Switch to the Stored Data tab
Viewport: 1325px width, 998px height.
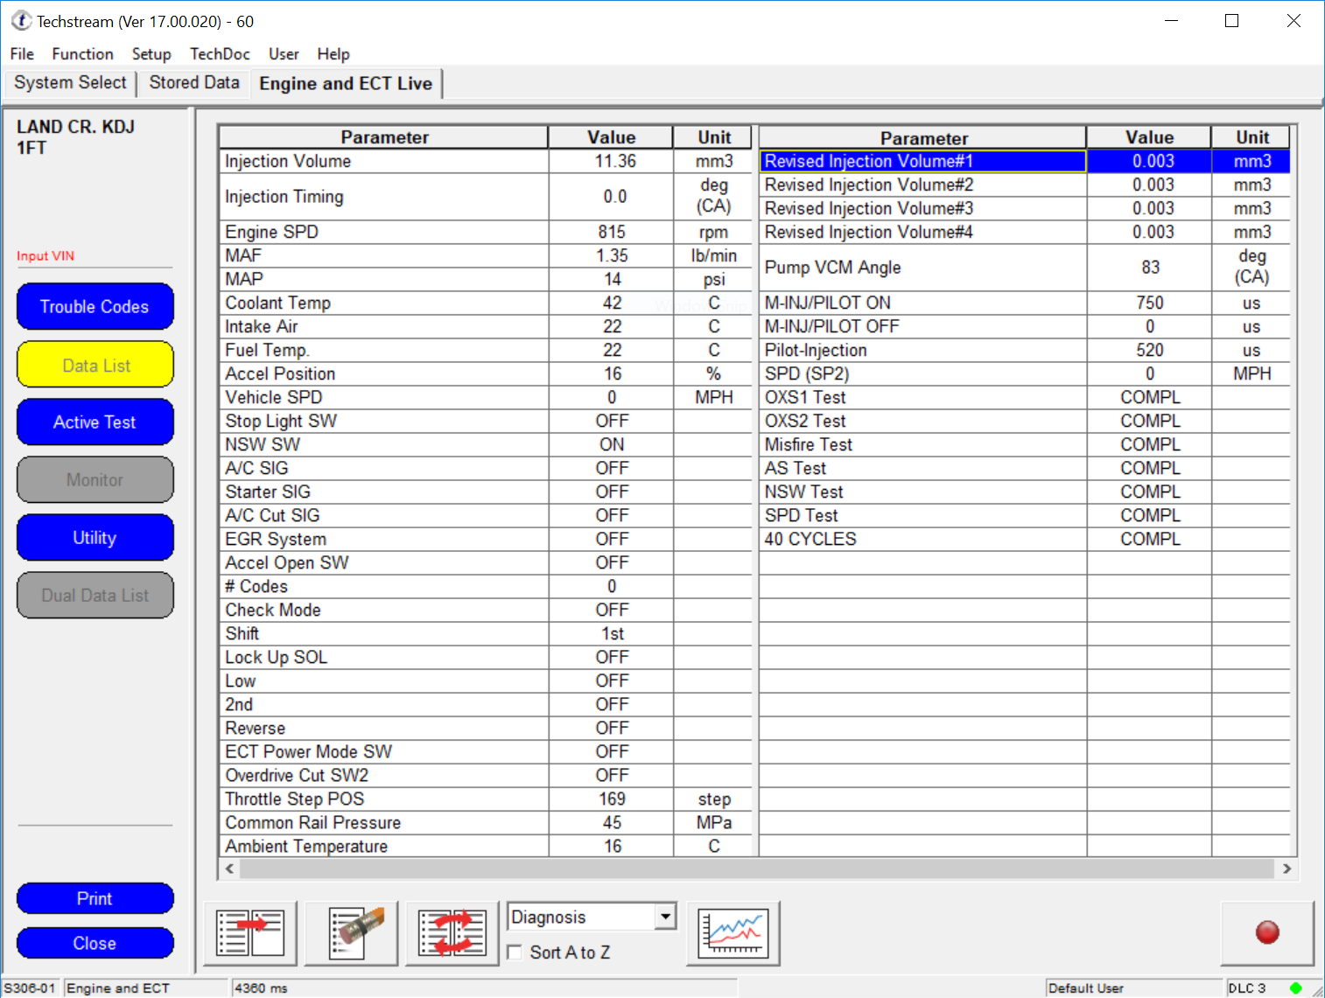click(x=194, y=83)
